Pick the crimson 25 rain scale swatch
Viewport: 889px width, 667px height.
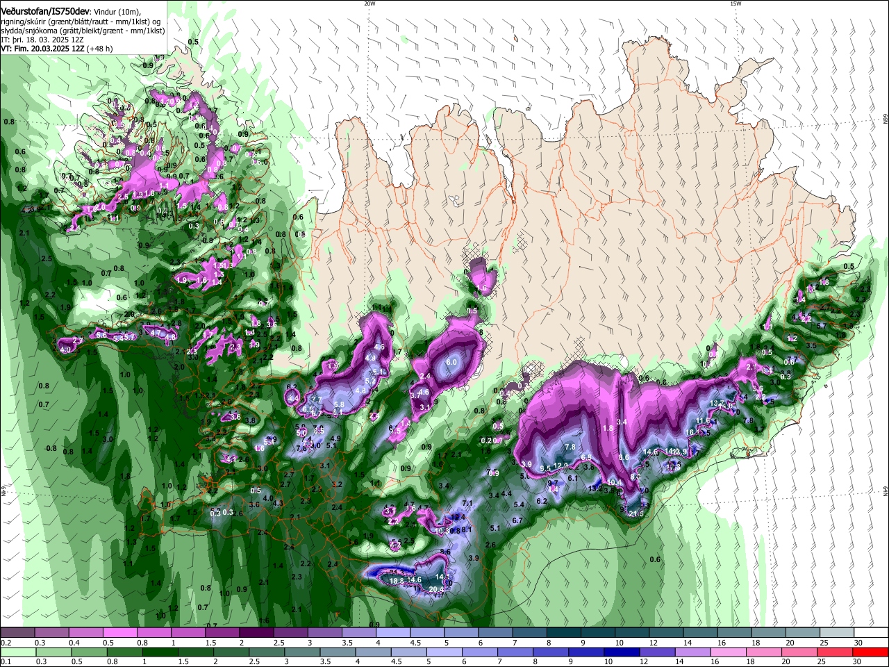(x=835, y=652)
